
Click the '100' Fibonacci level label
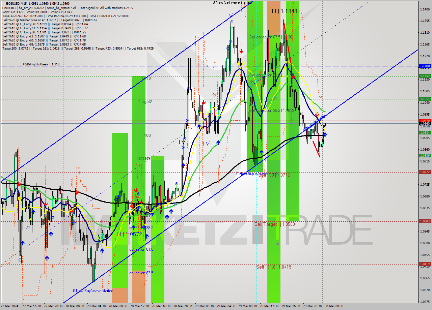pyautogui.click(x=147, y=135)
